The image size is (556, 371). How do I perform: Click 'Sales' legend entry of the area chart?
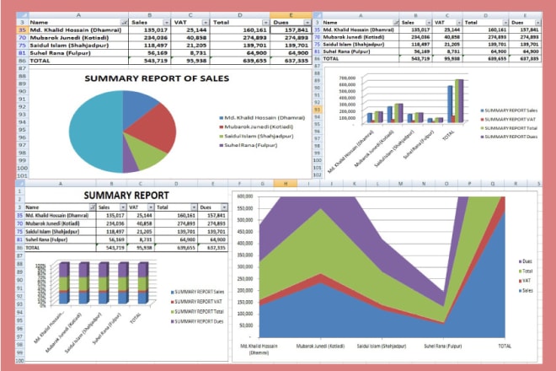pos(526,291)
